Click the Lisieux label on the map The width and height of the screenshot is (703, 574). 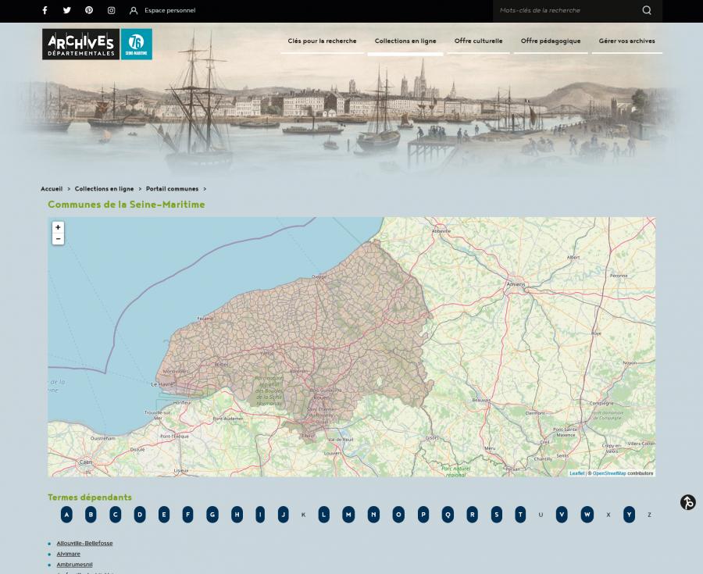point(181,470)
